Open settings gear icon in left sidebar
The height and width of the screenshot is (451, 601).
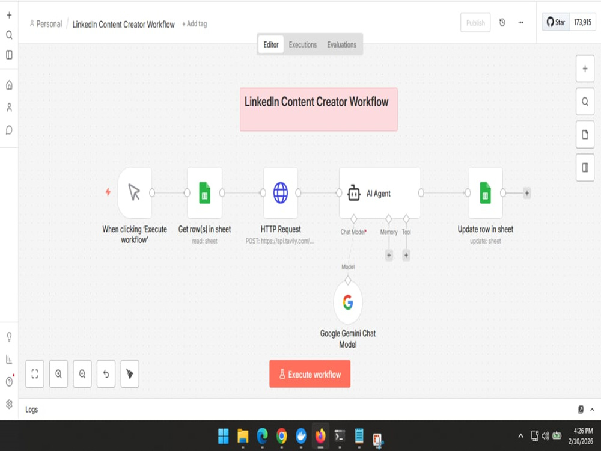click(x=9, y=404)
